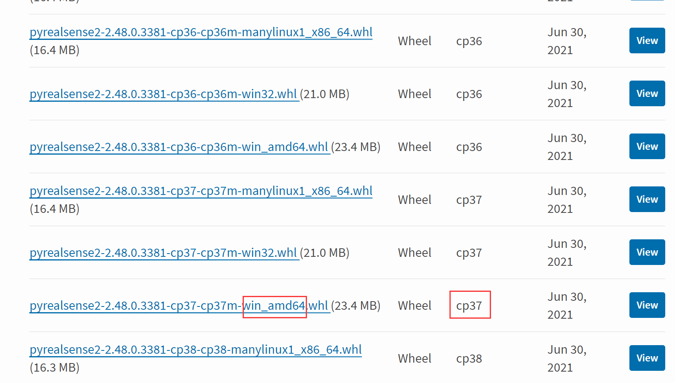Open the cp36 manylinux1 x86_64 wheel link

pos(200,32)
